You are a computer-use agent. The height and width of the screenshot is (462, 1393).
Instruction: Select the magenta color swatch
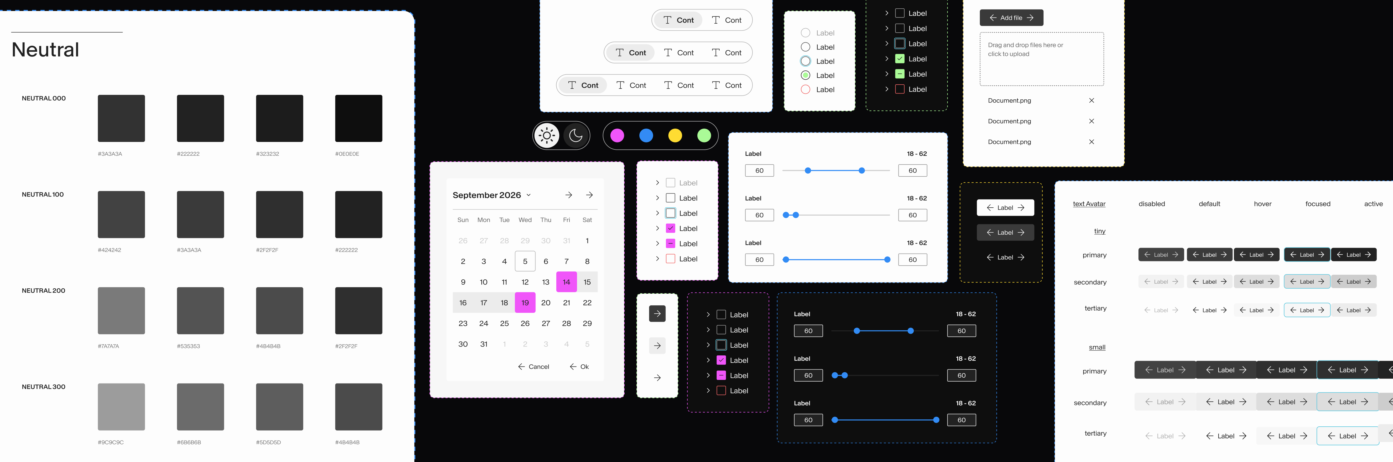click(x=617, y=136)
